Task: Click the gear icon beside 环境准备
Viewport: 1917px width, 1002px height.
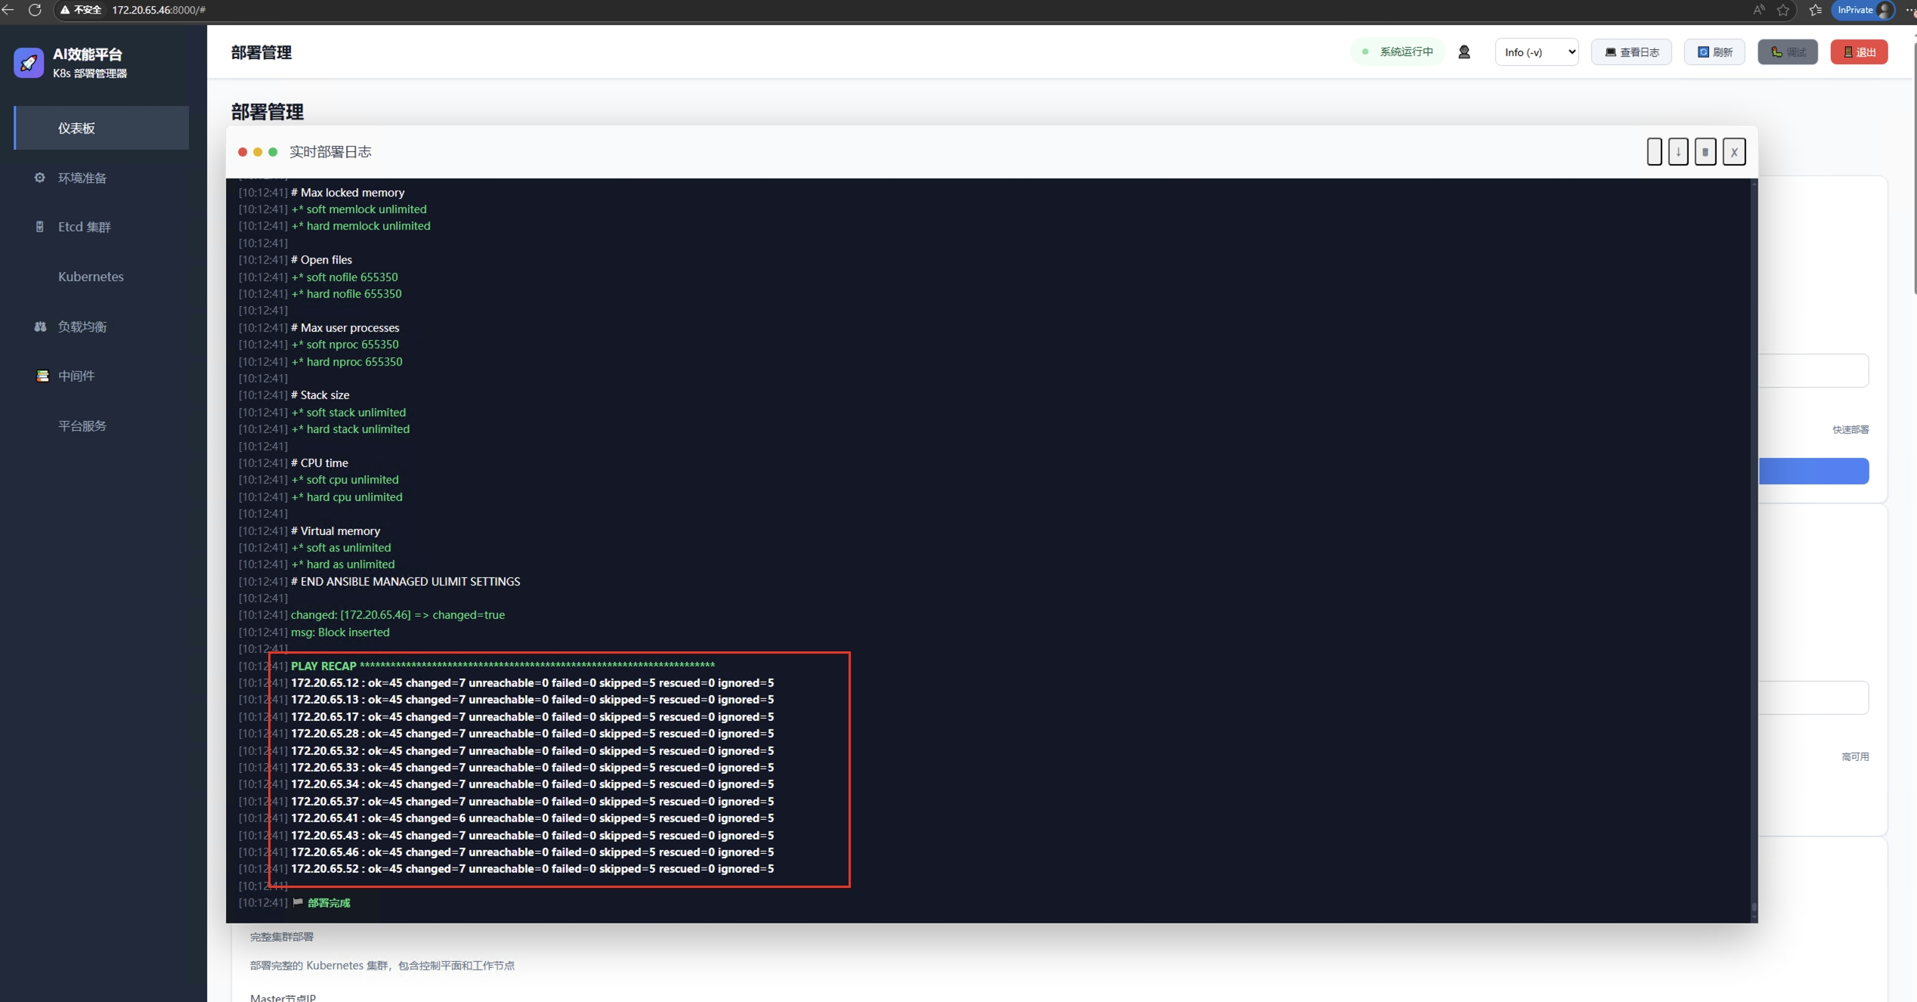Action: pyautogui.click(x=40, y=178)
